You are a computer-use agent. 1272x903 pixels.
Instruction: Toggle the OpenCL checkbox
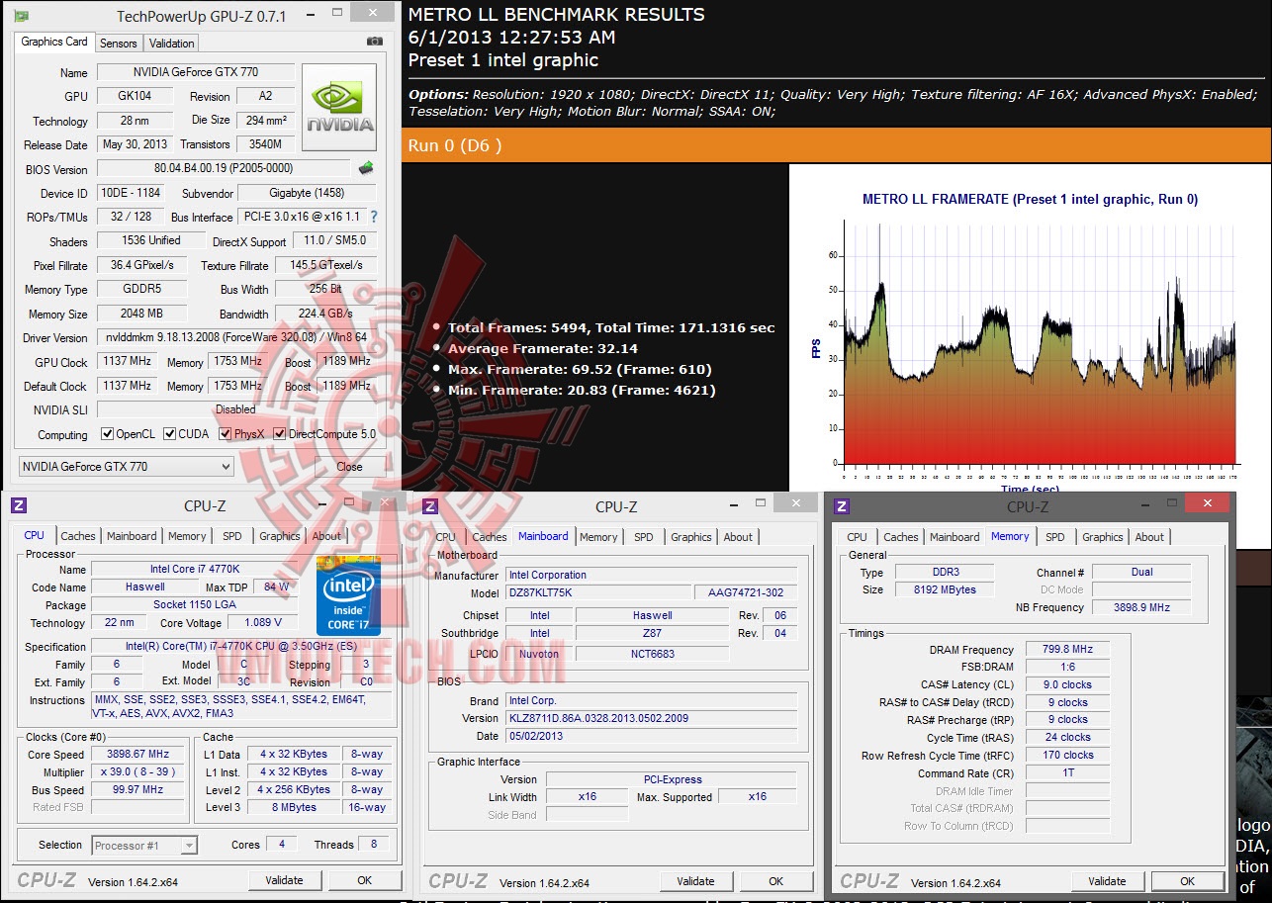(x=108, y=434)
